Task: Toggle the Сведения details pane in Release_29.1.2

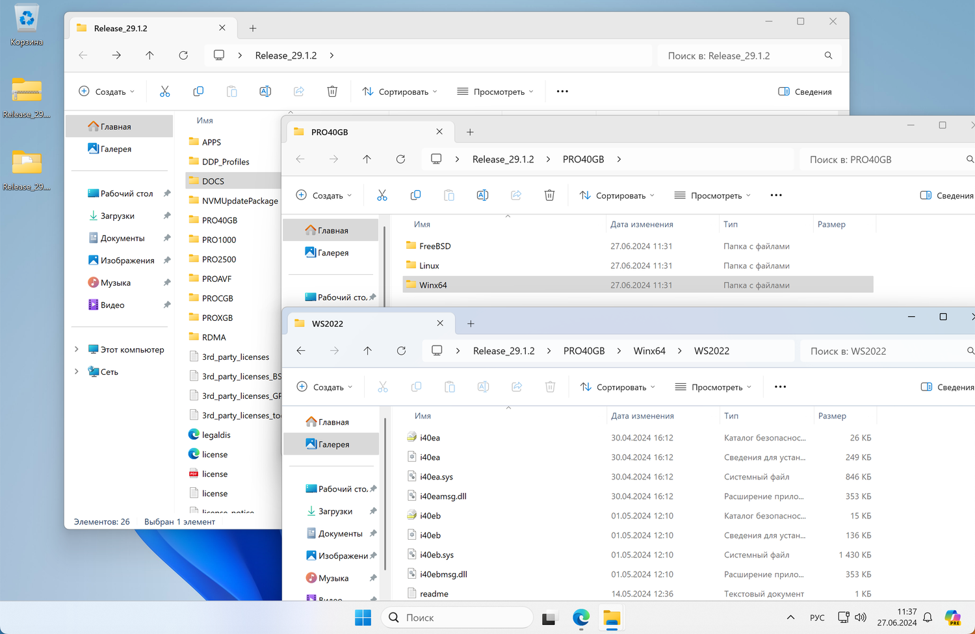Action: (x=805, y=92)
